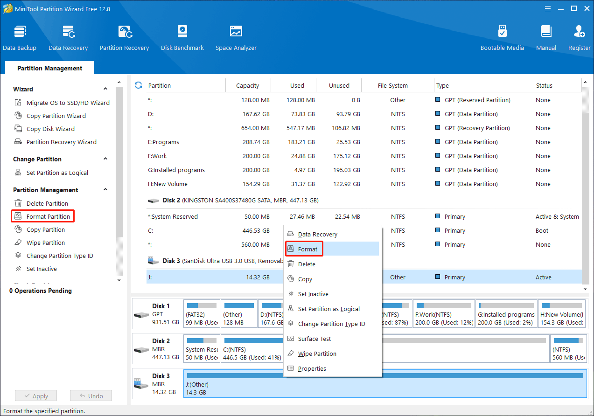
Task: Select the F:Work partition row
Action: point(364,156)
